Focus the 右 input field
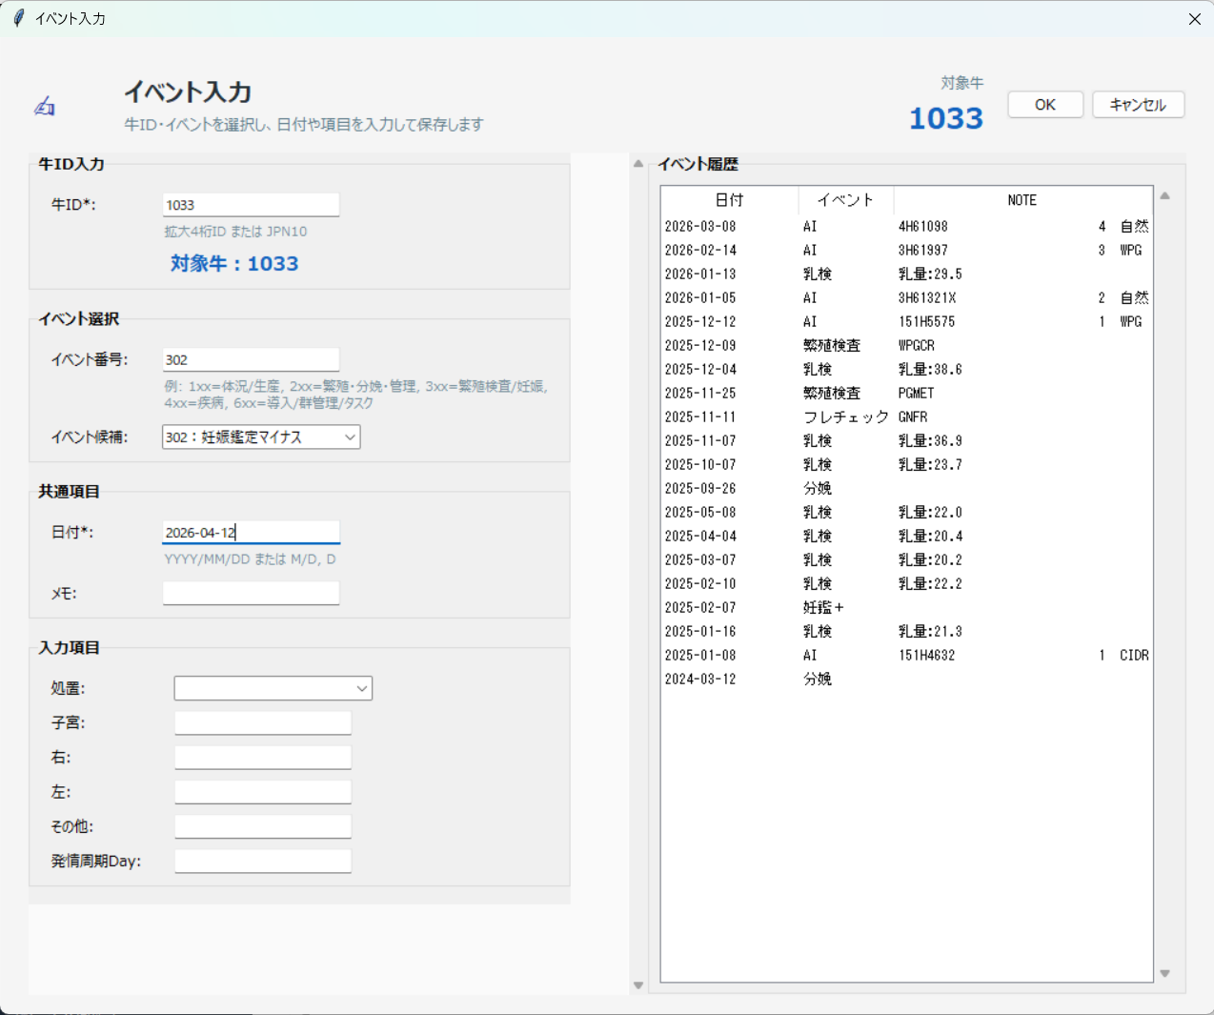The width and height of the screenshot is (1214, 1015). tap(263, 758)
